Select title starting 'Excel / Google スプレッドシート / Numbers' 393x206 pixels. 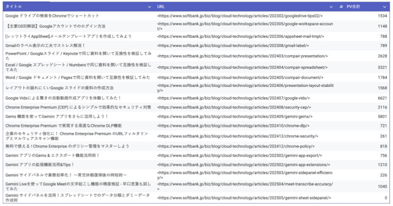(78, 67)
